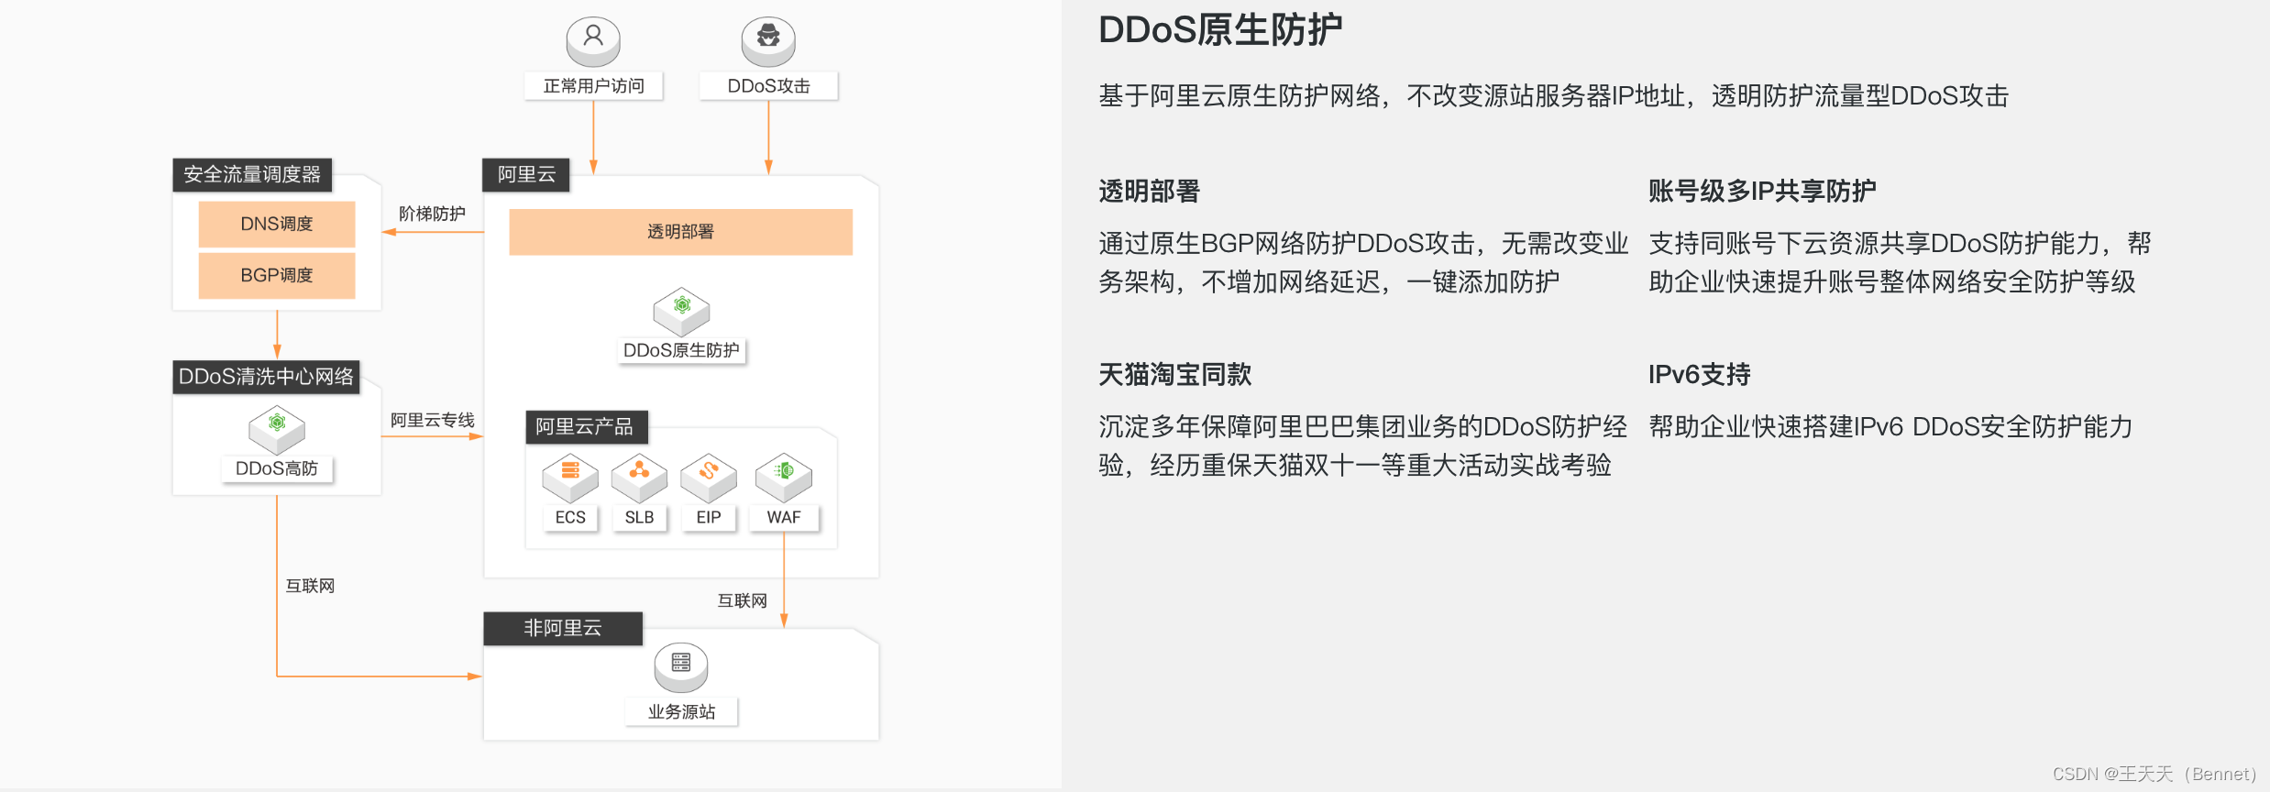
Task: Select the DDoS原生防护 hexagon icon
Action: (681, 310)
